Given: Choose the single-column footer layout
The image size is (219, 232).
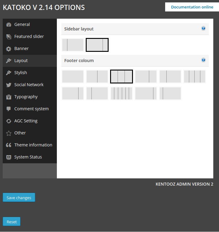Looking at the screenshot, I should pyautogui.click(x=73, y=77).
